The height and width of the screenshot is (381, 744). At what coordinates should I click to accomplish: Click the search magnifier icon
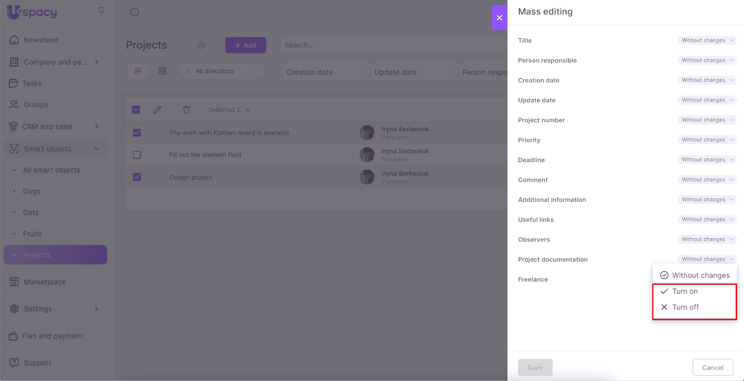[135, 13]
